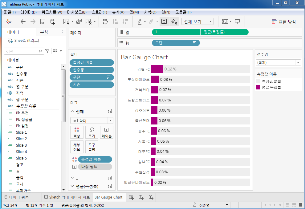Viewport: 305px width, 209px height.
Task: Click the new worksheet tab icon
Action: [131, 197]
